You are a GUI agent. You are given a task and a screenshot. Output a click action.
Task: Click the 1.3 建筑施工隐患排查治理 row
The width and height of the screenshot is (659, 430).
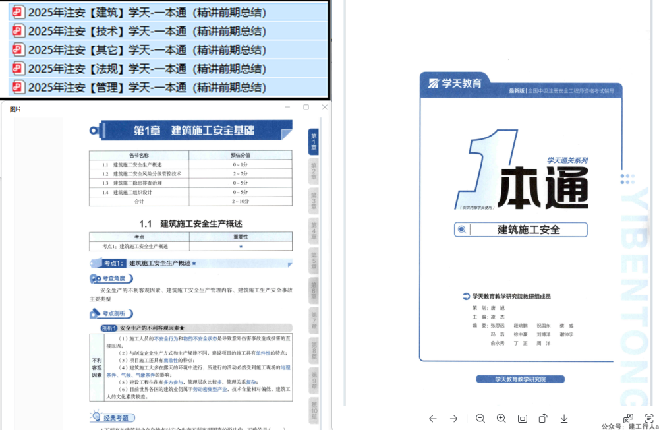point(190,183)
